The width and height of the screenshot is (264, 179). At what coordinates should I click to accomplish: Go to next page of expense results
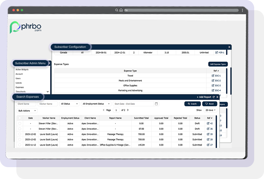coord(128,110)
